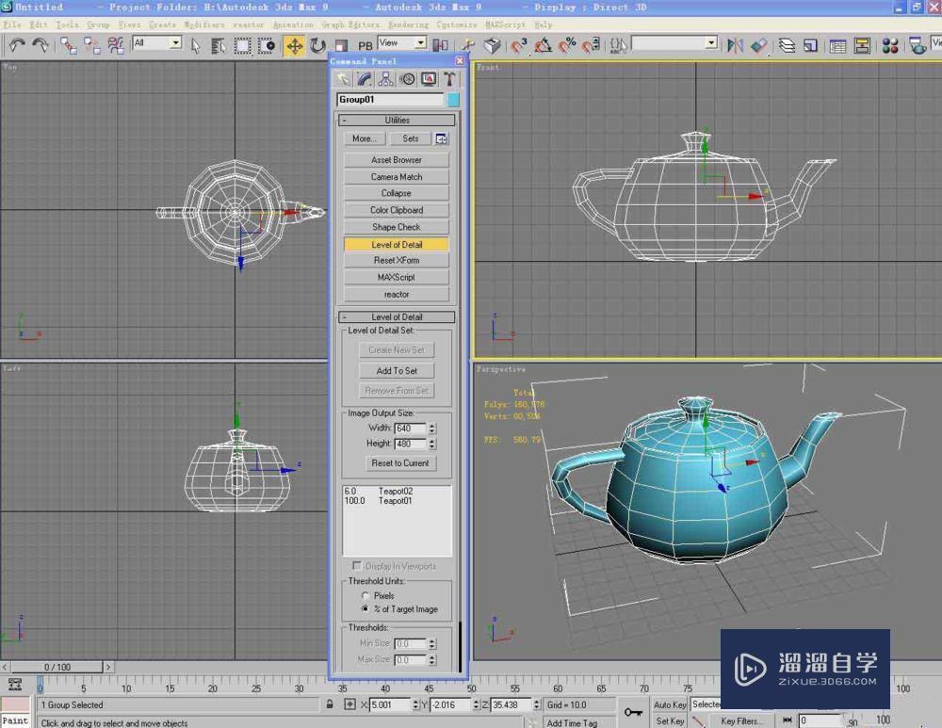The width and height of the screenshot is (942, 728).
Task: Enable the Display In Viewports checkbox
Action: pos(356,566)
